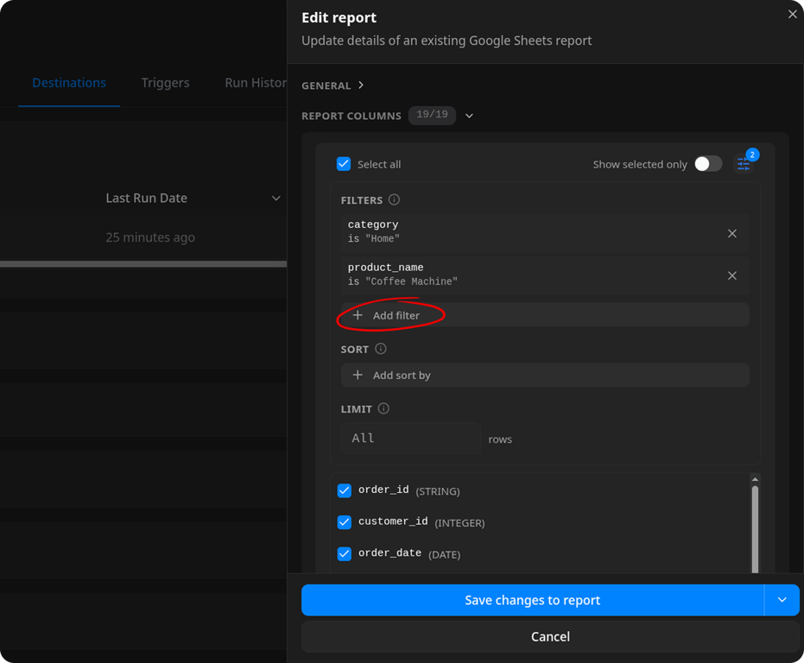Close the Edit report panel
804x663 pixels.
pos(792,15)
